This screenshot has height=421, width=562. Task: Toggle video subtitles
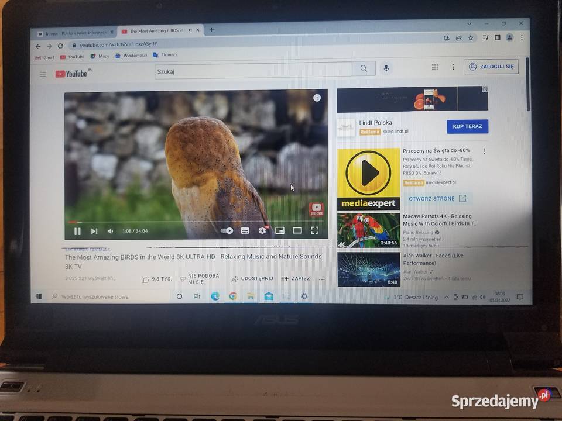[245, 230]
